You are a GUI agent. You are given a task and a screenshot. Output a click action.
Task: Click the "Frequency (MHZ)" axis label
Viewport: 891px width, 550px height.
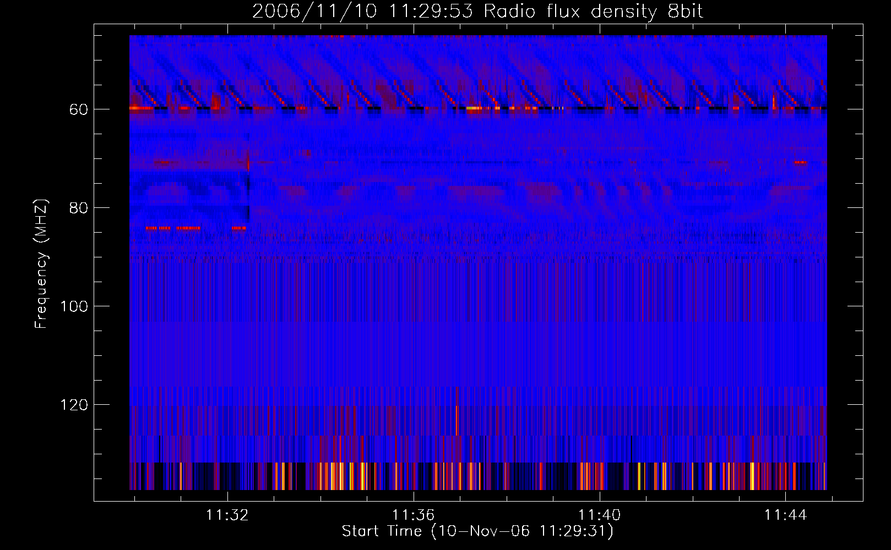click(x=41, y=263)
